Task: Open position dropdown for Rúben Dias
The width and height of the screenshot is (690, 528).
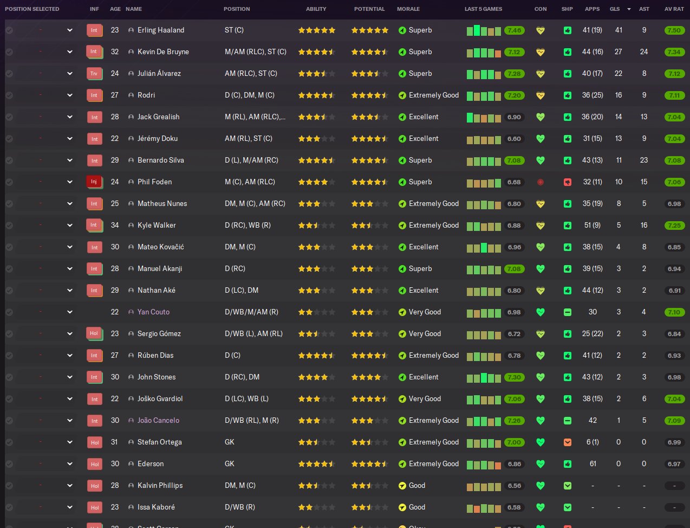Action: click(x=70, y=356)
